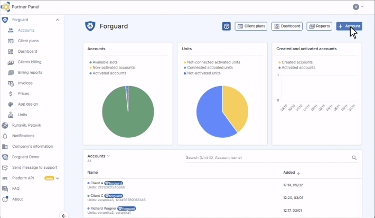Open Invoices in the sidebar

pyautogui.click(x=25, y=83)
